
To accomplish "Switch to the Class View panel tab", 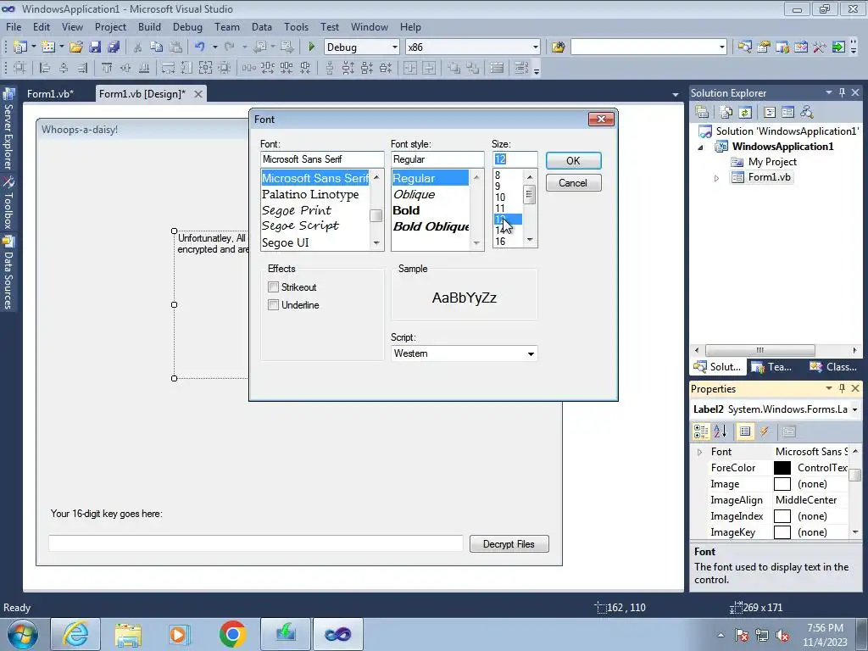I will click(832, 366).
